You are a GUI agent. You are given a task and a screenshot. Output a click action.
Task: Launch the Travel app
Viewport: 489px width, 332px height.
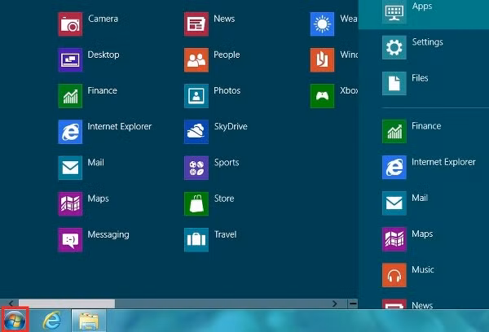196,239
